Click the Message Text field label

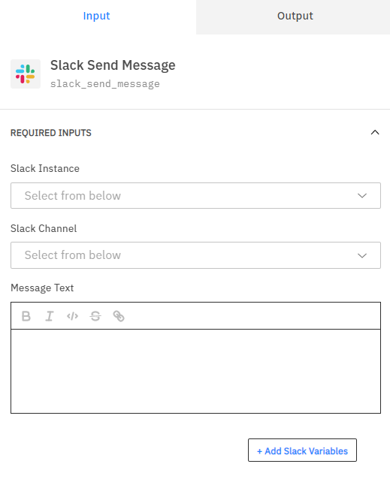[x=42, y=288]
